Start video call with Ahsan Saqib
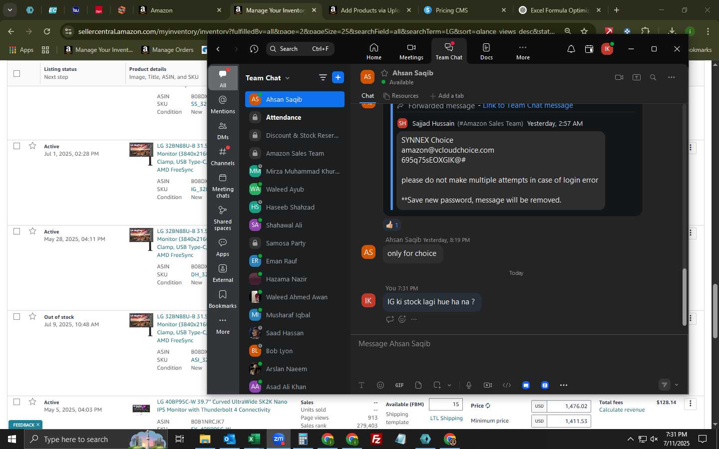This screenshot has height=449, width=719. pos(619,77)
